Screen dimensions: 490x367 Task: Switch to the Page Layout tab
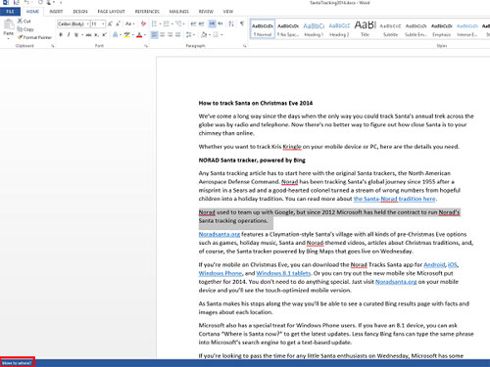[111, 12]
